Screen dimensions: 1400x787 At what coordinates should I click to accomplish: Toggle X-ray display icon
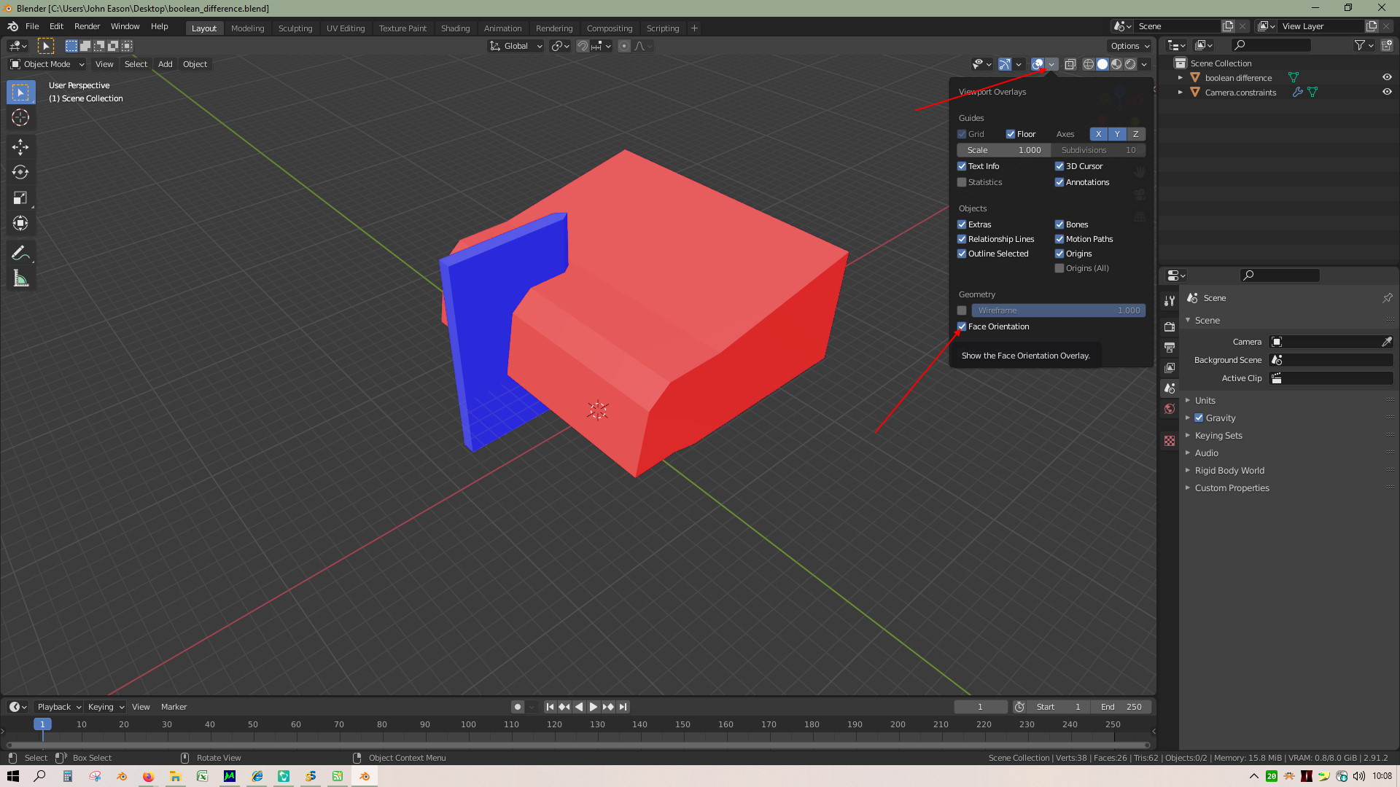pos(1070,64)
